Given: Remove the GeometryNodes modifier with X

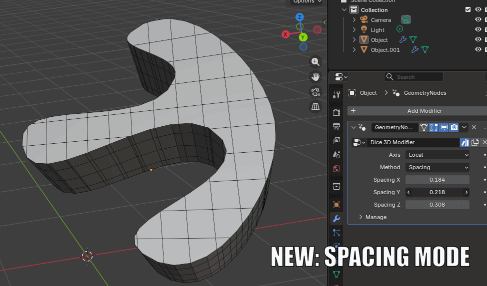Looking at the screenshot, I should pos(474,127).
